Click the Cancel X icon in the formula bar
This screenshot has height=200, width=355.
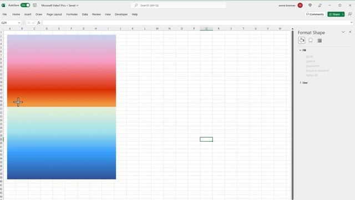[28, 23]
